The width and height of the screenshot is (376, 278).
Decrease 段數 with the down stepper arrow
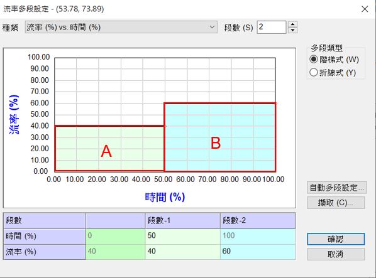292,30
